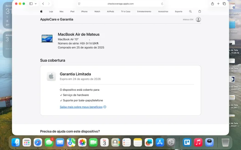Open the iPad menu item
The image size is (241, 150).
pos(72,11)
